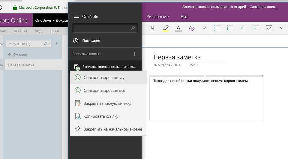Screen dimensions: 288x159
Task: Toggle the to-do checkbox tag
Action: (x=269, y=28)
